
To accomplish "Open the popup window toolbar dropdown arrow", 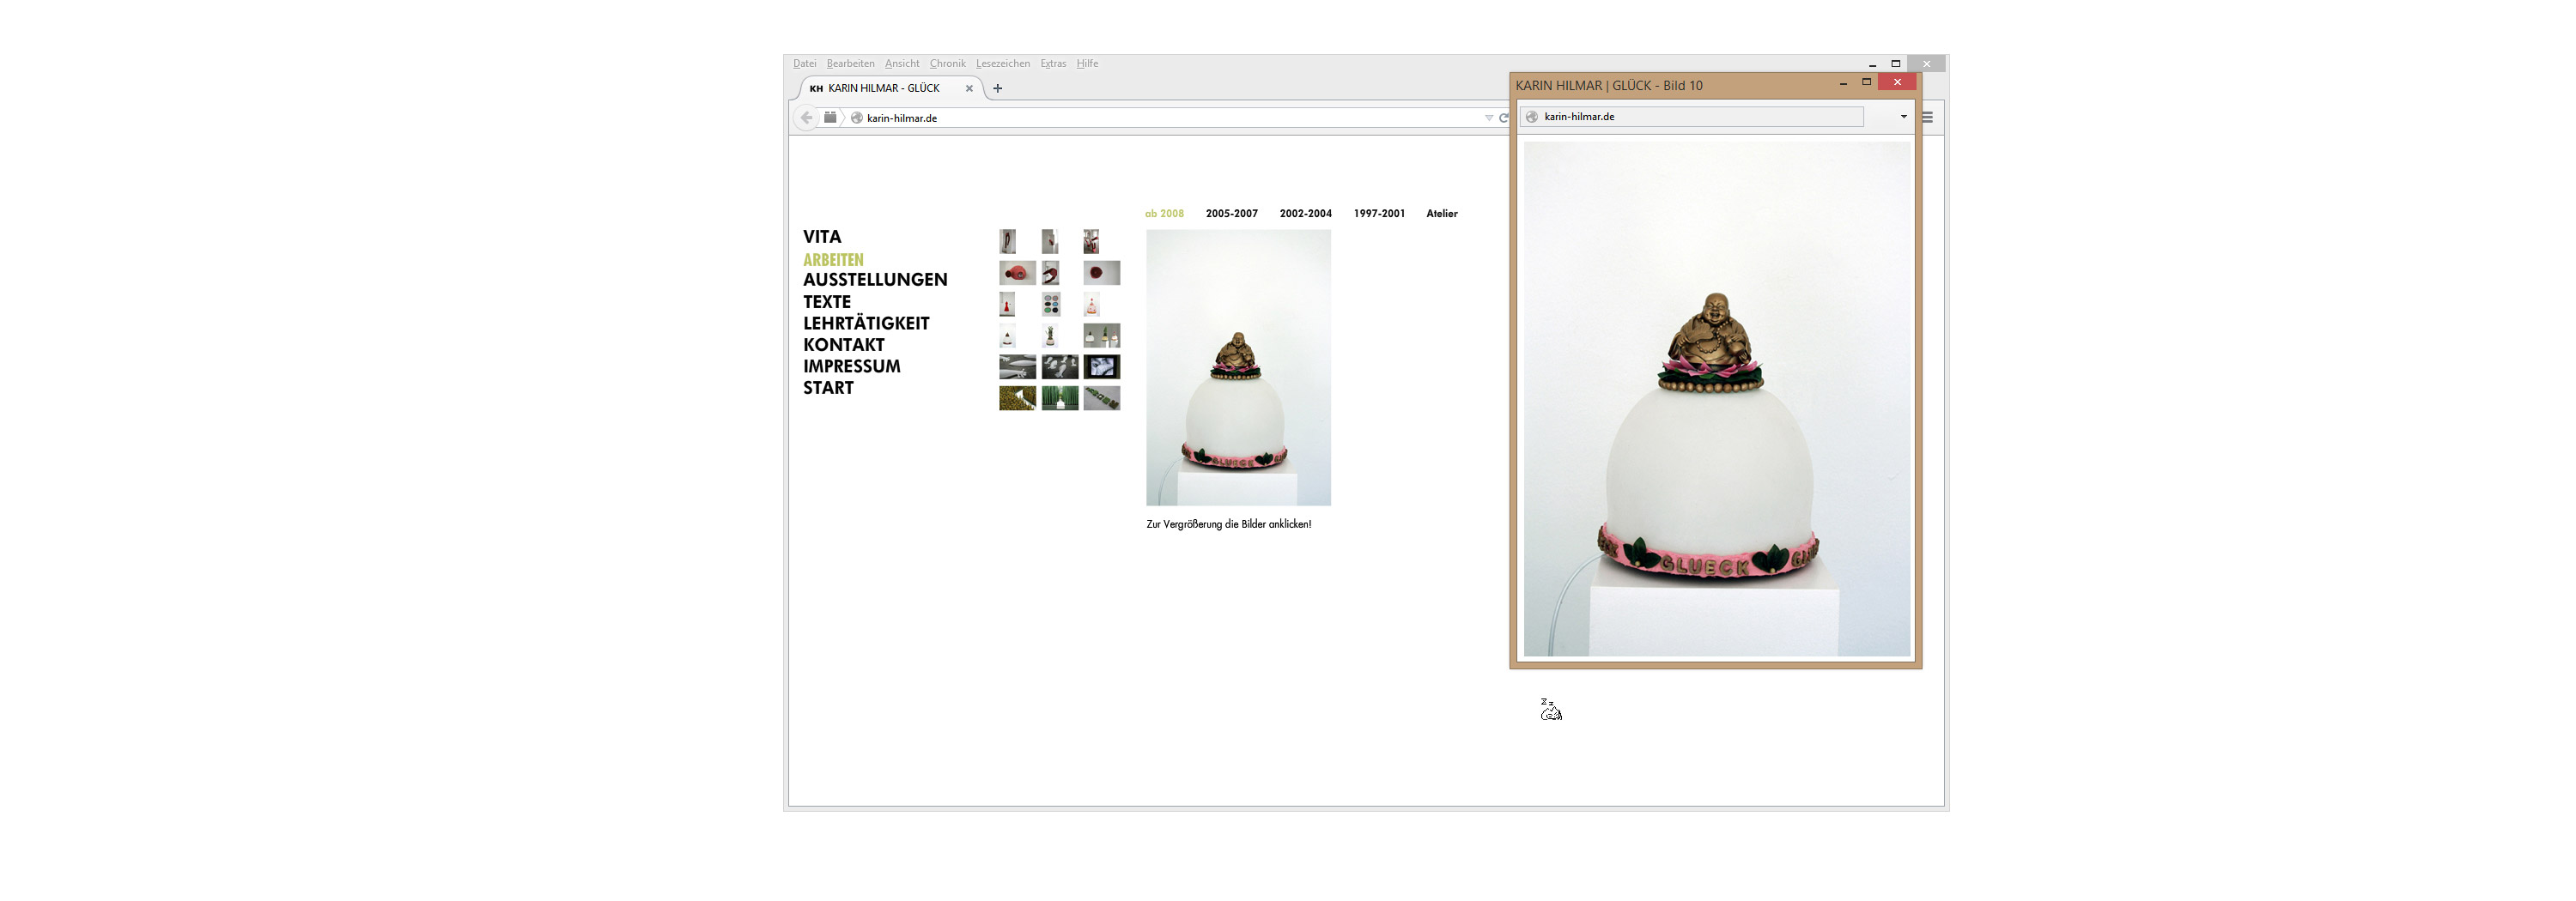I will (x=1903, y=117).
